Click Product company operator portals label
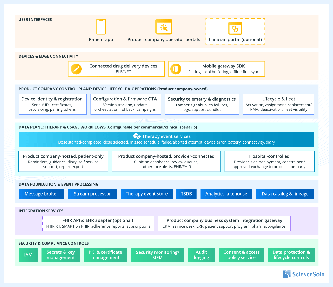Viewport: 333px width, 287px height. tap(164, 40)
